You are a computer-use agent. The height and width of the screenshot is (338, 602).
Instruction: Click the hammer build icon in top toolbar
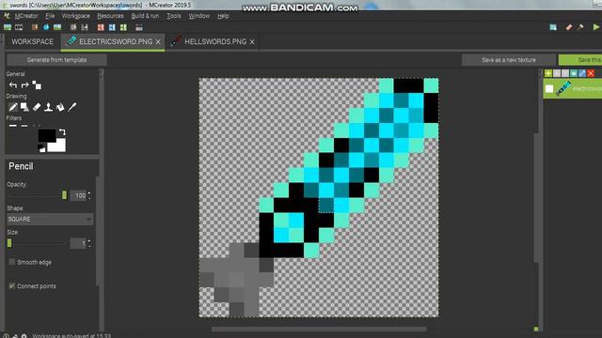(x=580, y=27)
